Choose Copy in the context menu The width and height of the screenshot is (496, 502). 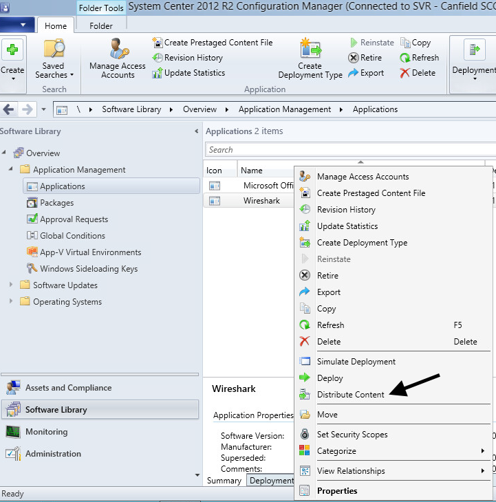tap(393, 309)
